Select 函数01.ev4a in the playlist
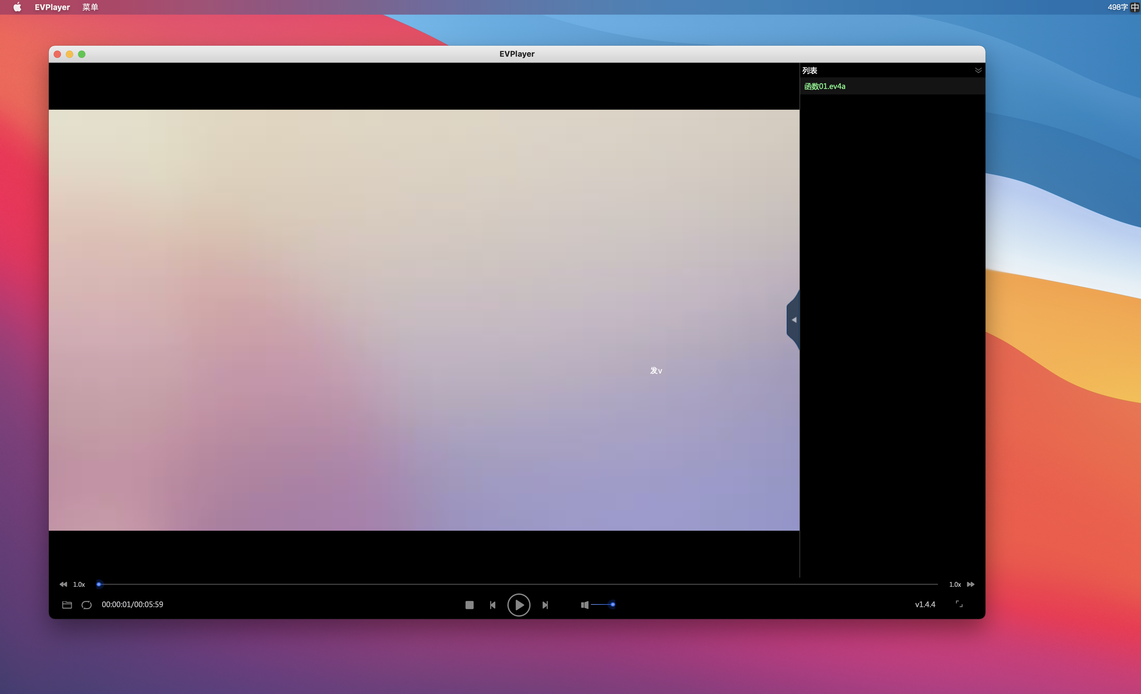Screen dimensions: 1141x694 click(825, 86)
